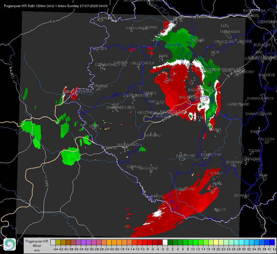
Task: Click the white zero-velocity legend swatch
Action: click(x=165, y=242)
